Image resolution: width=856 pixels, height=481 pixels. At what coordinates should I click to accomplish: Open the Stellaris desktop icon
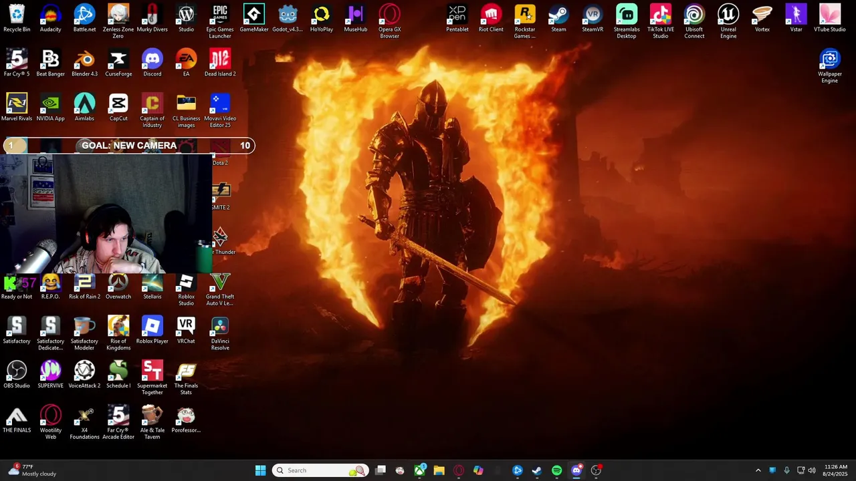[152, 286]
